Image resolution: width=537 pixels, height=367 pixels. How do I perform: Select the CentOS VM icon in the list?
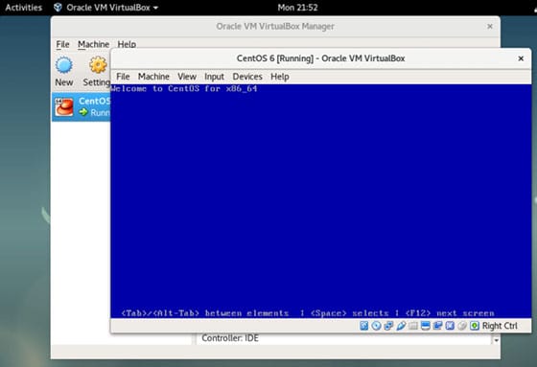[64, 106]
